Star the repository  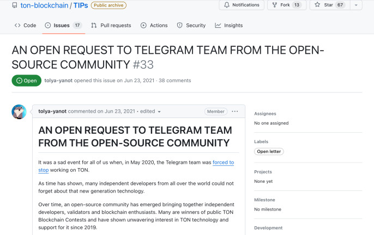click(330, 5)
